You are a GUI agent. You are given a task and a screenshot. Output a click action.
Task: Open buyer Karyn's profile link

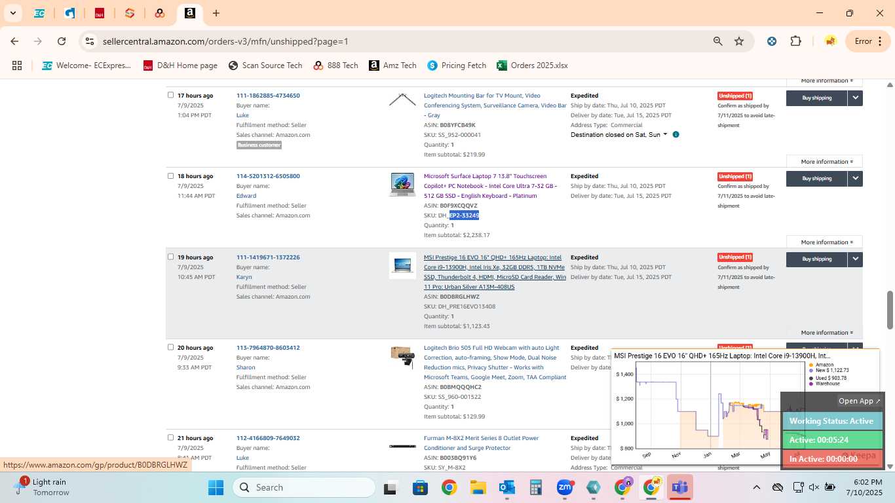click(244, 277)
